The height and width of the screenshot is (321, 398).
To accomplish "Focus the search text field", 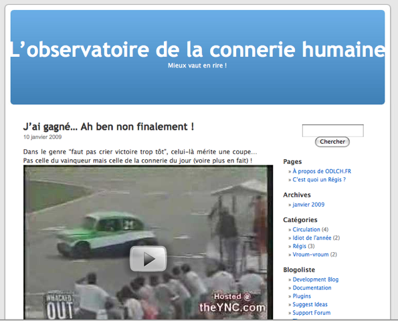I will (x=332, y=130).
